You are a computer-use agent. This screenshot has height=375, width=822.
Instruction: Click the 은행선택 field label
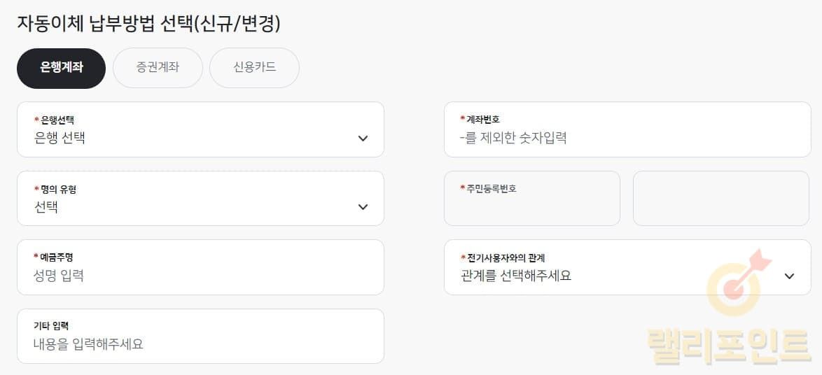pyautogui.click(x=57, y=120)
